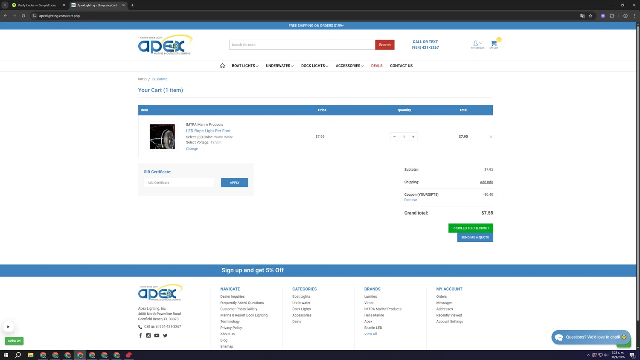The image size is (640, 360).
Task: Bookmark this page with the star icon
Action: (x=591, y=16)
